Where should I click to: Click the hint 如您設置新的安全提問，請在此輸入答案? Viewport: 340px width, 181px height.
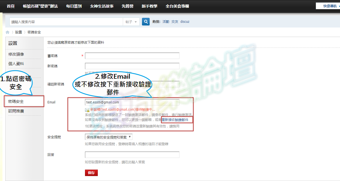click(x=115, y=162)
